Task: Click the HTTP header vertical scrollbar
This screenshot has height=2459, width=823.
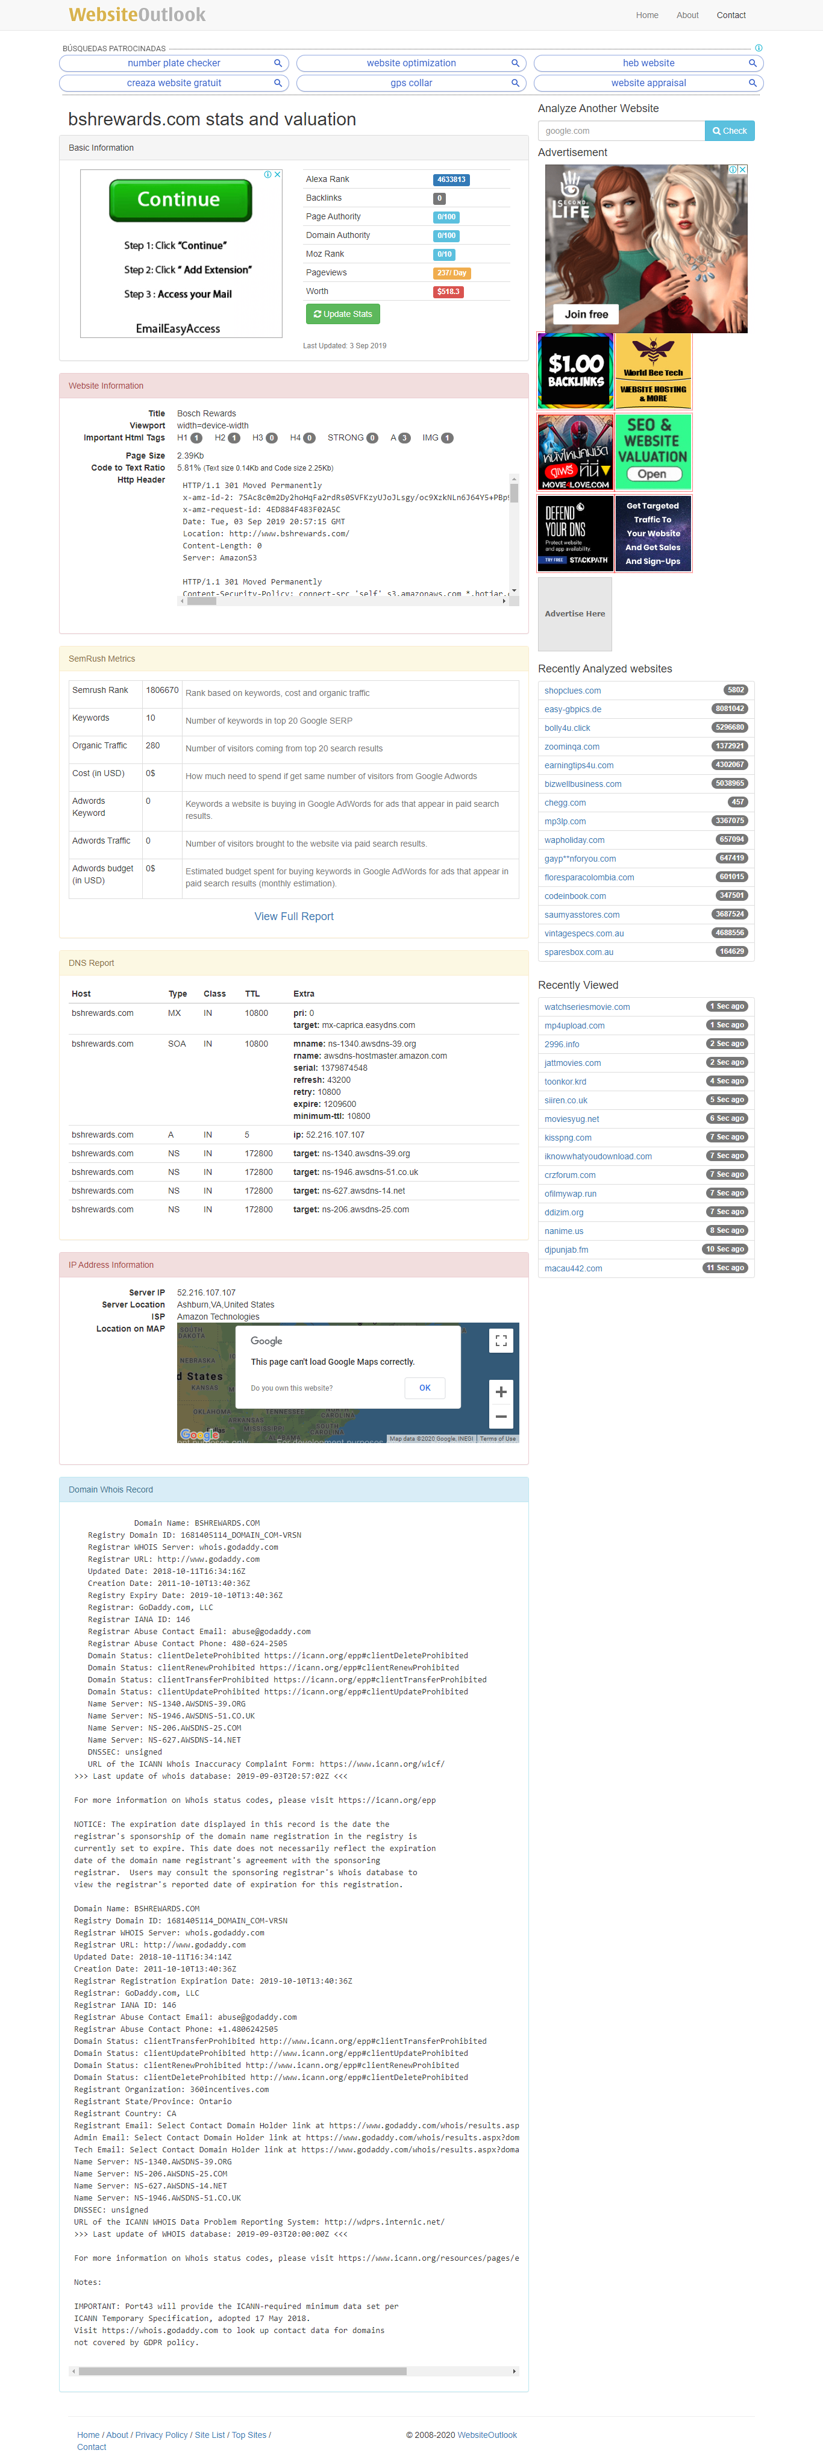Action: coord(514,534)
